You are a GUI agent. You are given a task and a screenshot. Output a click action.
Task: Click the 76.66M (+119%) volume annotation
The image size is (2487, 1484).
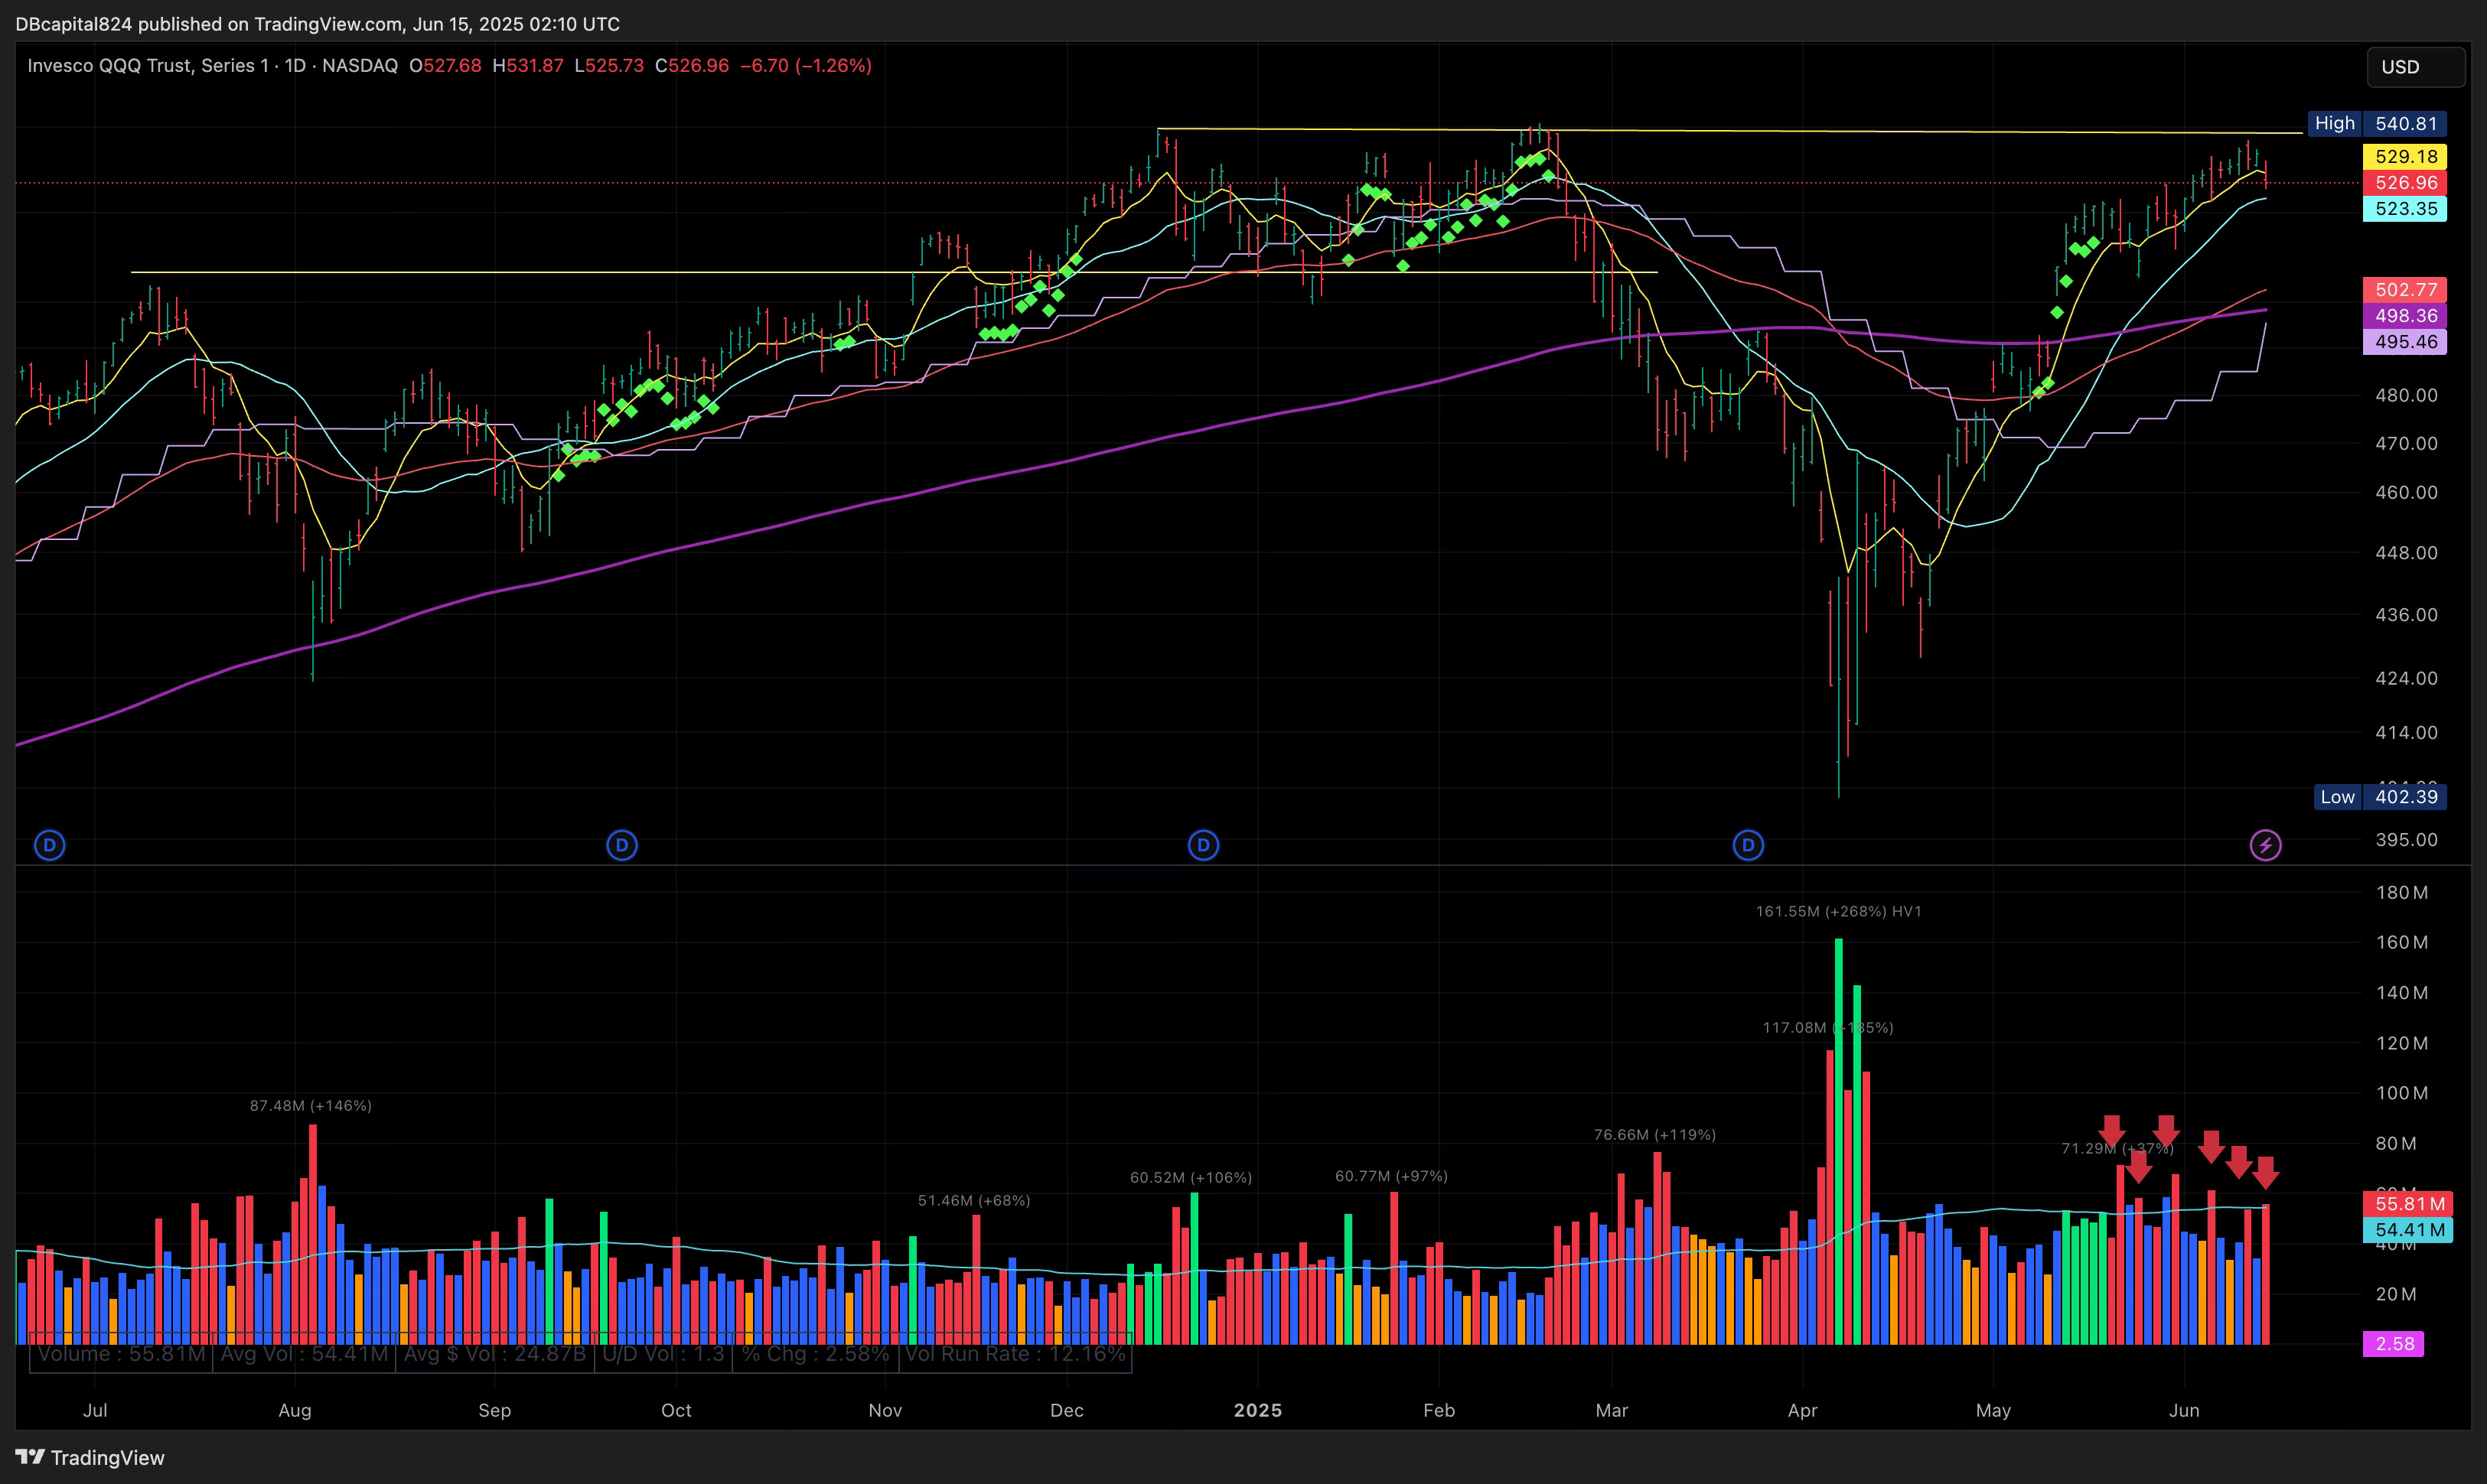pyautogui.click(x=1654, y=1134)
